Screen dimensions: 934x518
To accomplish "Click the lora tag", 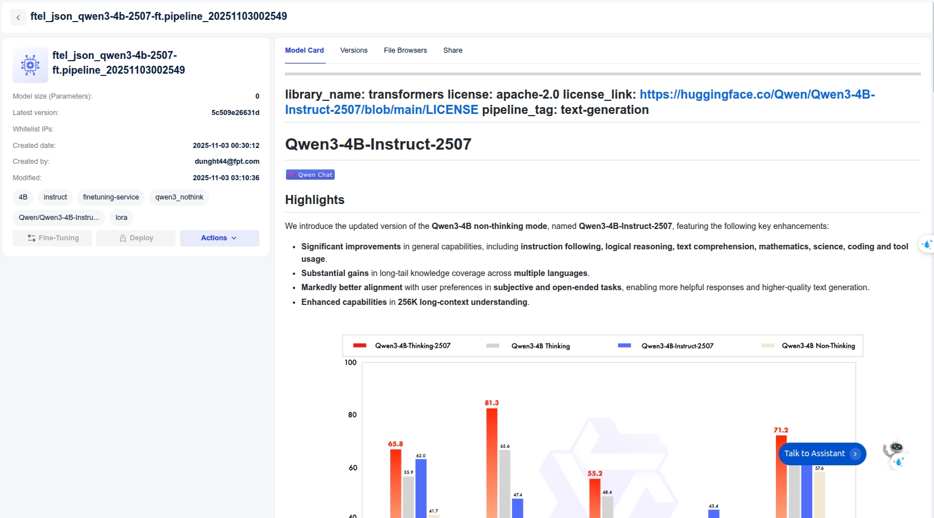I will coord(121,218).
